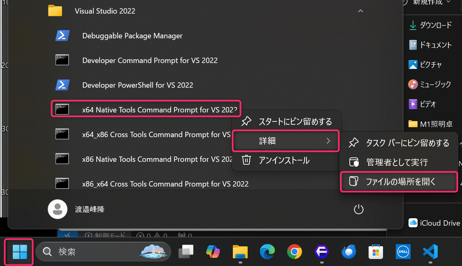462x266 pixels.
Task: Open M1照明卓 label in Explorer sidebar
Action: (x=436, y=124)
